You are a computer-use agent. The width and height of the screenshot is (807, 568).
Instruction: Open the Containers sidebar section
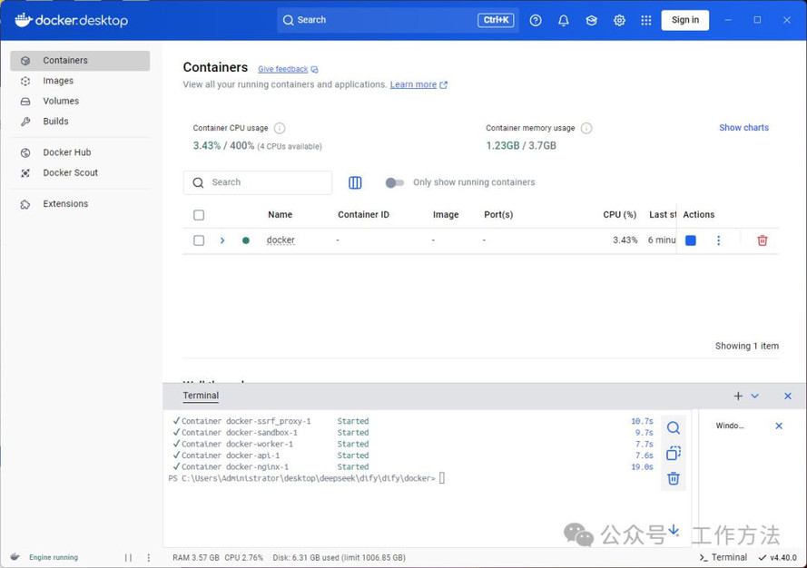point(80,60)
